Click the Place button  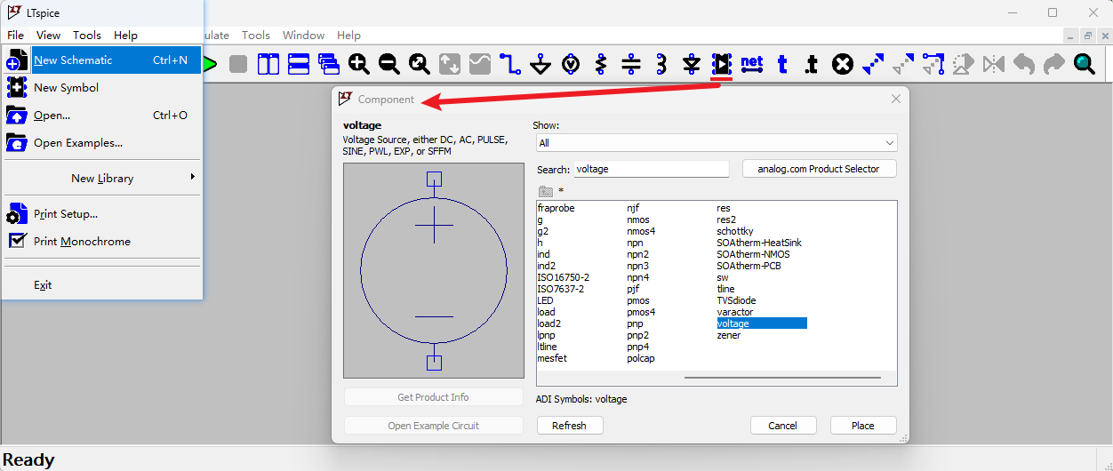coord(863,426)
